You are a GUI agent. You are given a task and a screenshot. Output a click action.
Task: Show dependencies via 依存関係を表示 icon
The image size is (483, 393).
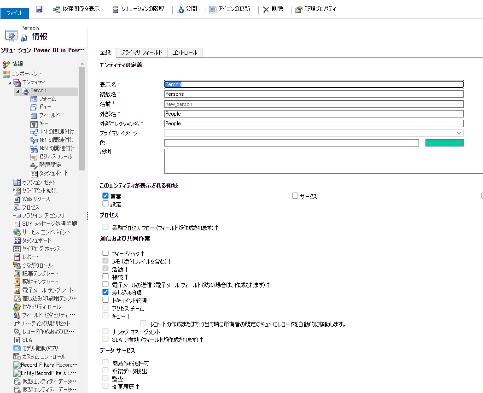click(56, 10)
